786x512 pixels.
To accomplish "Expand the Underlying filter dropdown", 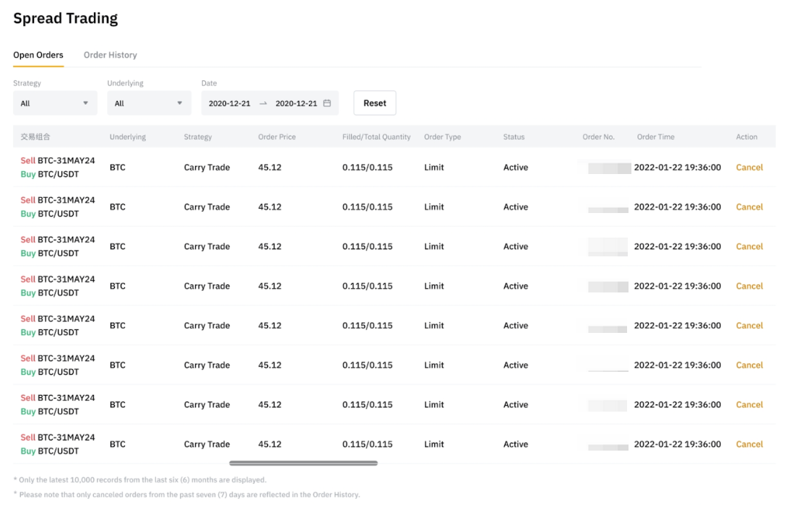I will pos(149,103).
